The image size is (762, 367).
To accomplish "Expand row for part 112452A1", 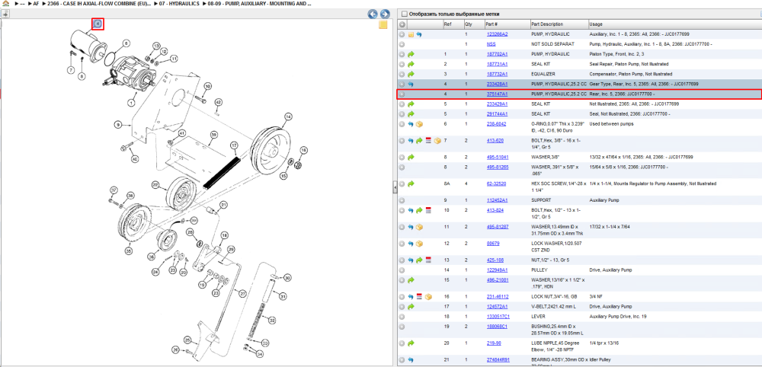I will [x=402, y=200].
